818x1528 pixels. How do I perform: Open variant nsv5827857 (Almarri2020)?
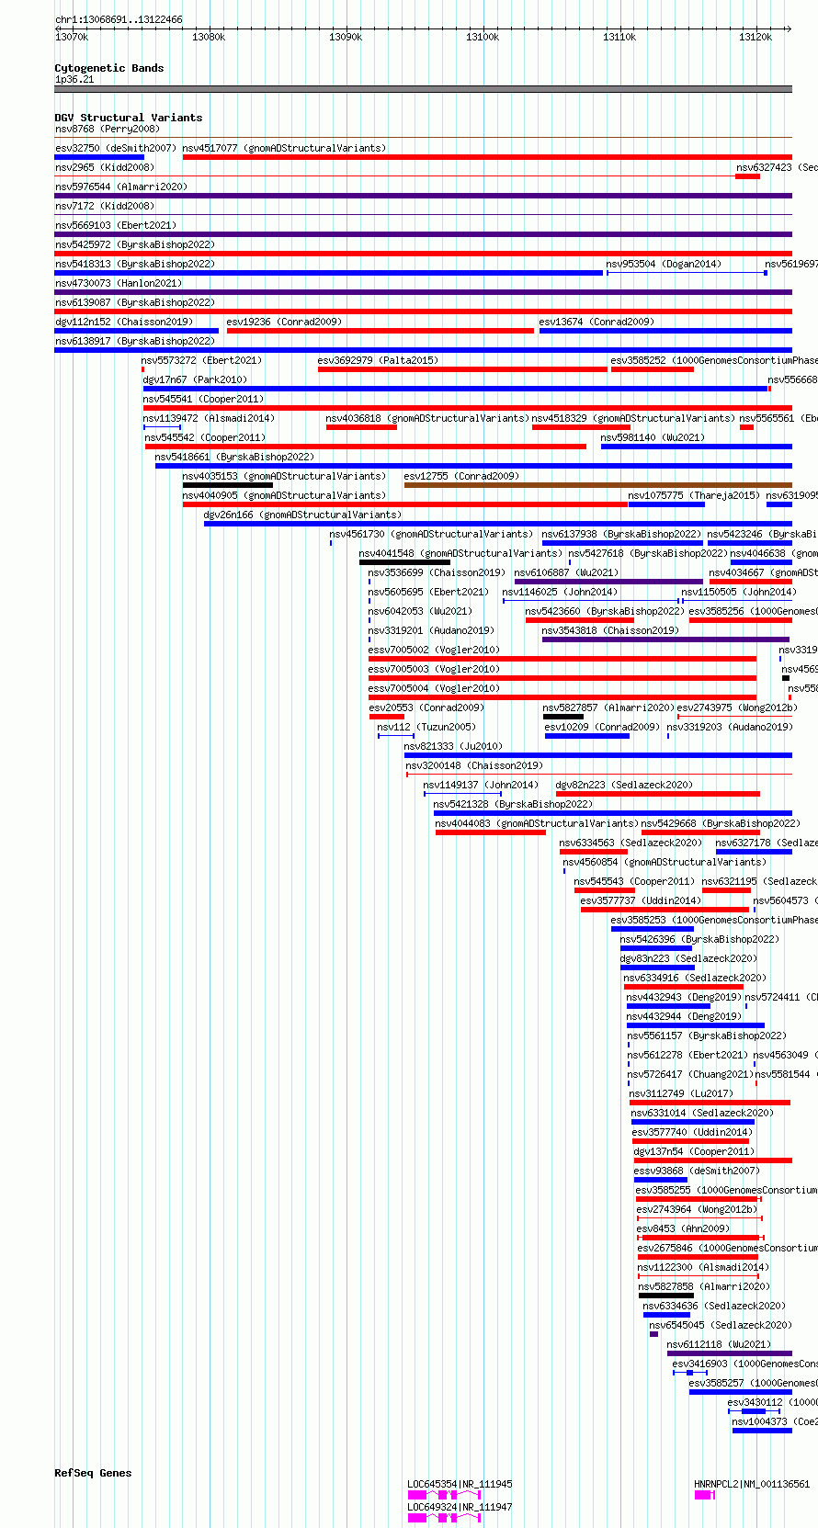608,707
